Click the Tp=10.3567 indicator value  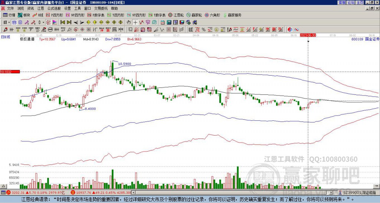[x=47, y=39]
